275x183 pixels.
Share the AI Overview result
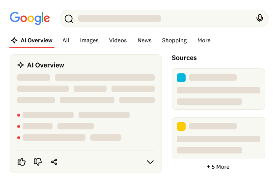point(54,162)
